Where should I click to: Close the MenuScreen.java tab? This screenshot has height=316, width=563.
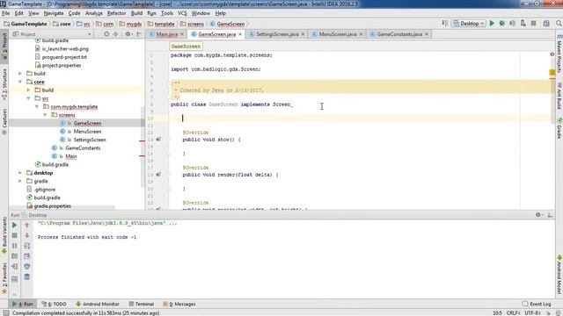pyautogui.click(x=361, y=34)
